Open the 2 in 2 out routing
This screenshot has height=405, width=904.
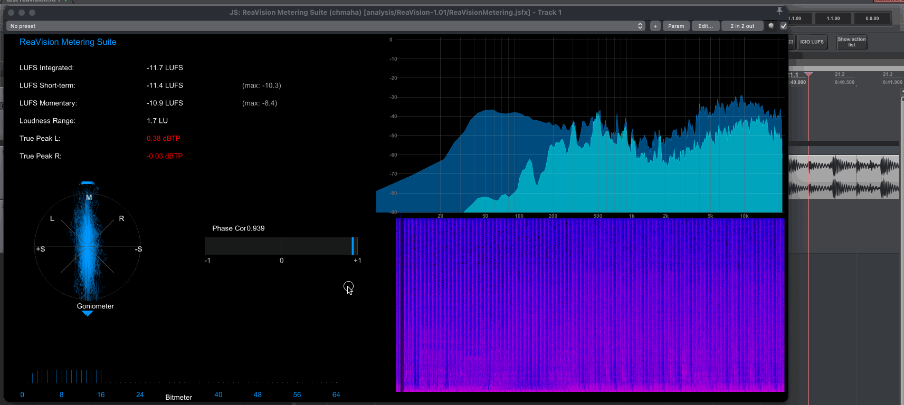pyautogui.click(x=742, y=26)
